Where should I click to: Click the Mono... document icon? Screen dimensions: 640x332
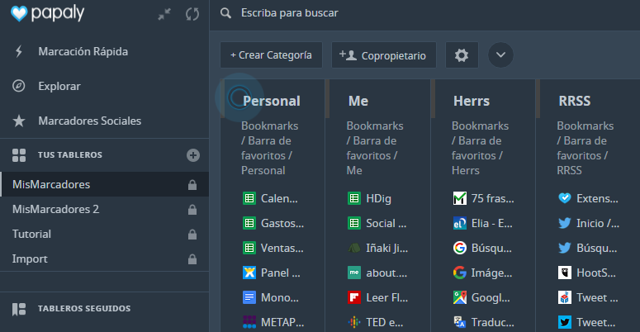249,297
